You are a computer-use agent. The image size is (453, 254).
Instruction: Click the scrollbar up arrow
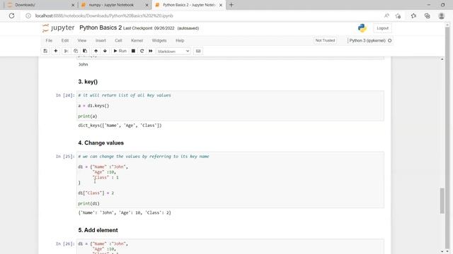pyautogui.click(x=442, y=59)
